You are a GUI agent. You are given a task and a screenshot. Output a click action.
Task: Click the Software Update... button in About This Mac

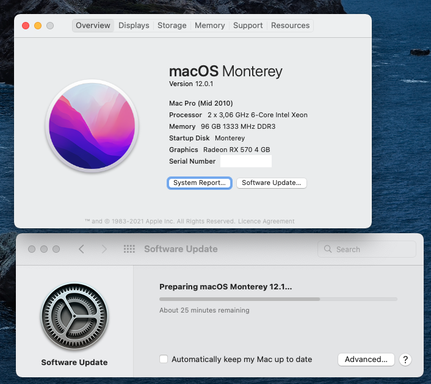(272, 183)
